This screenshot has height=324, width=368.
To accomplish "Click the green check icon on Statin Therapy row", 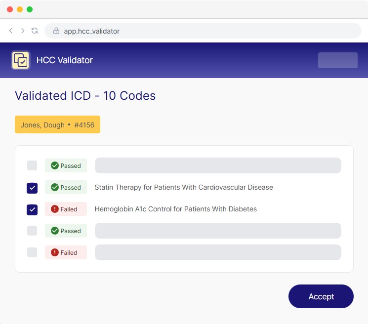I will 55,188.
